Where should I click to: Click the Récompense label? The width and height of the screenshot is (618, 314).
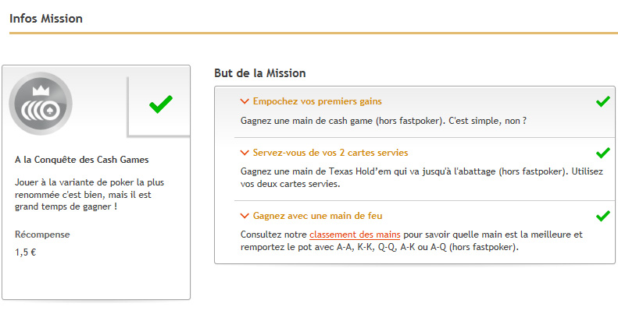pos(42,235)
